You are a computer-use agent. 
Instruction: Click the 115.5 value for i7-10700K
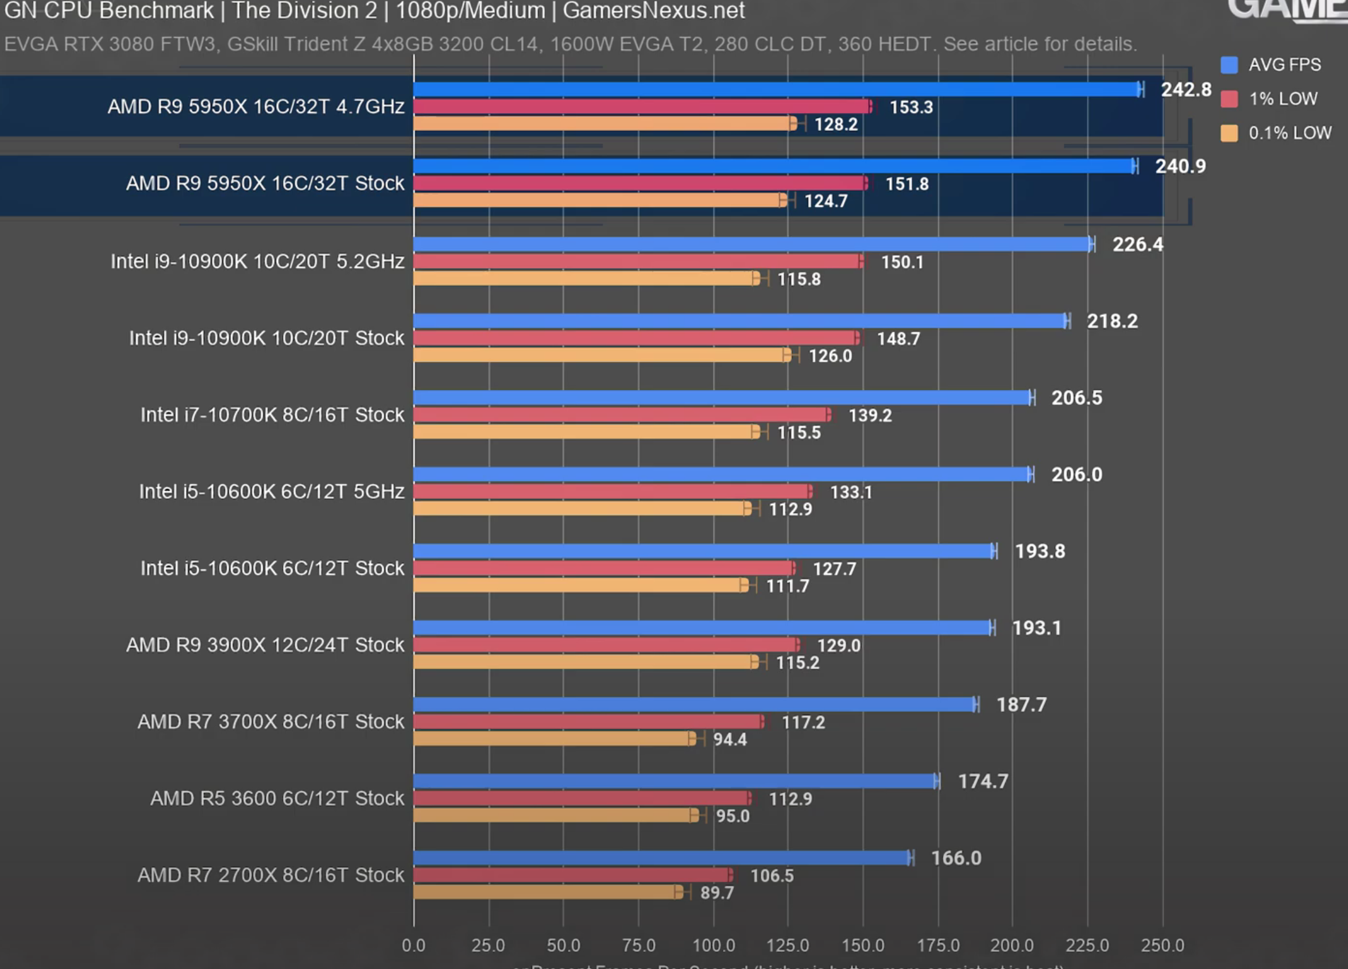pos(799,433)
